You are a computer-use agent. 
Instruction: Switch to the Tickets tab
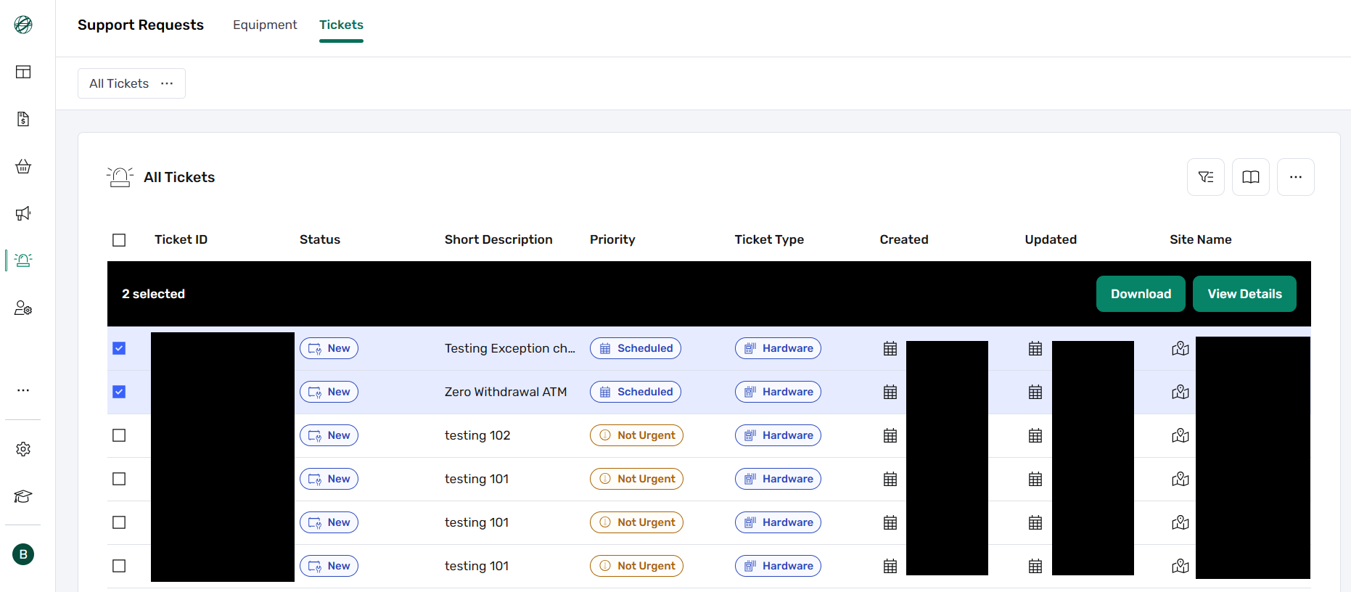coord(341,25)
